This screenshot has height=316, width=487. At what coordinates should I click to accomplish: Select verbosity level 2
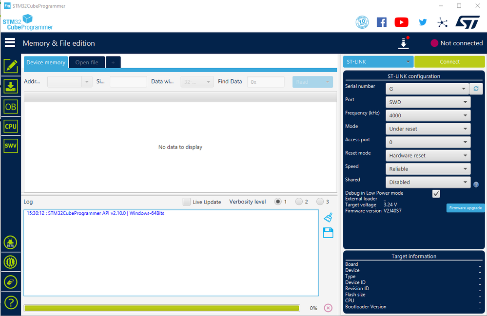tap(299, 202)
